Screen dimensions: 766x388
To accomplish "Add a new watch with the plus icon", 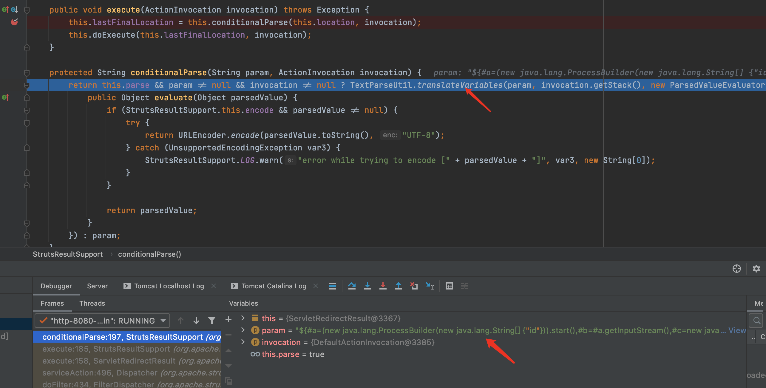I will click(x=228, y=319).
